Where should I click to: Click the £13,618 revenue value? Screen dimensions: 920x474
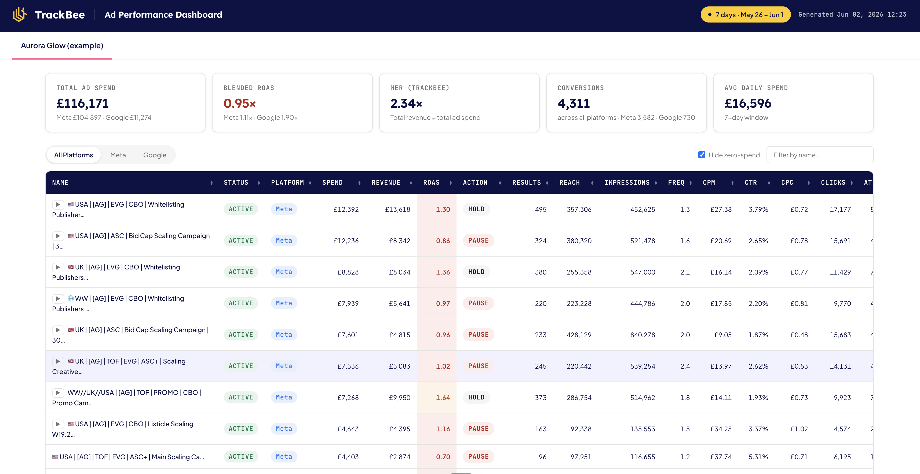click(397, 209)
